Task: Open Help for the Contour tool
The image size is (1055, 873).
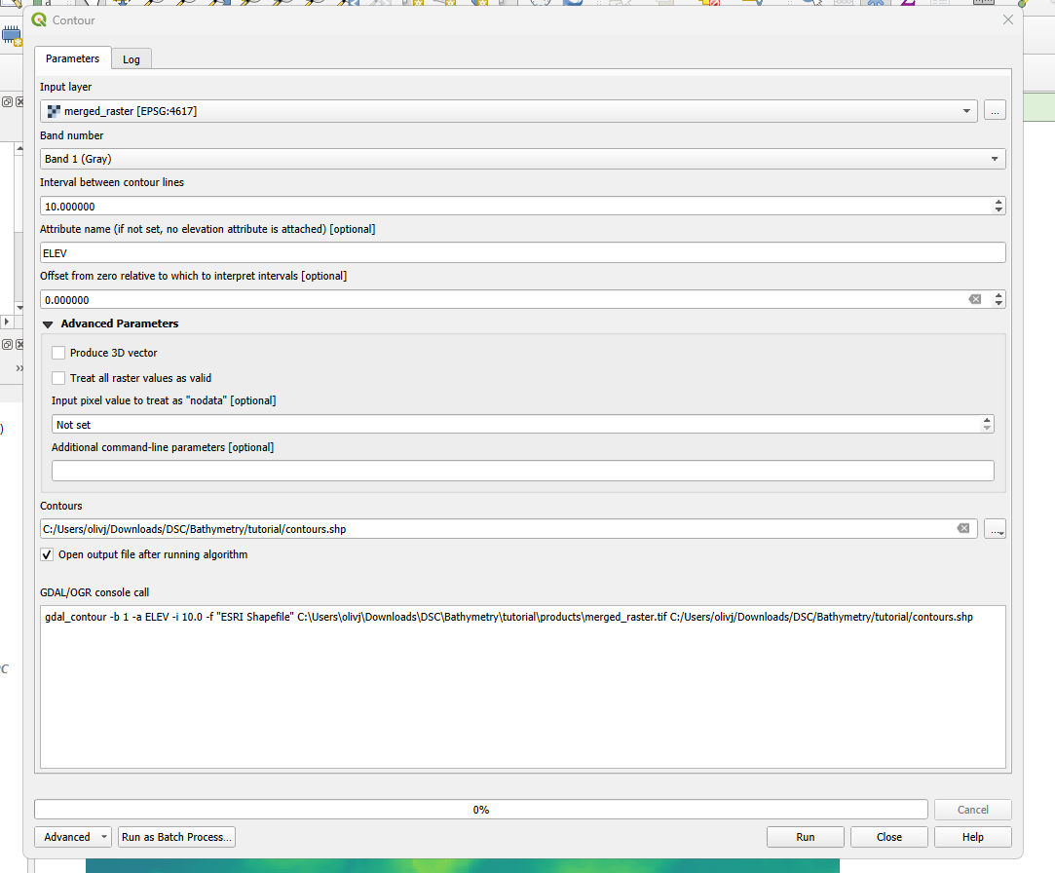Action: tap(973, 837)
